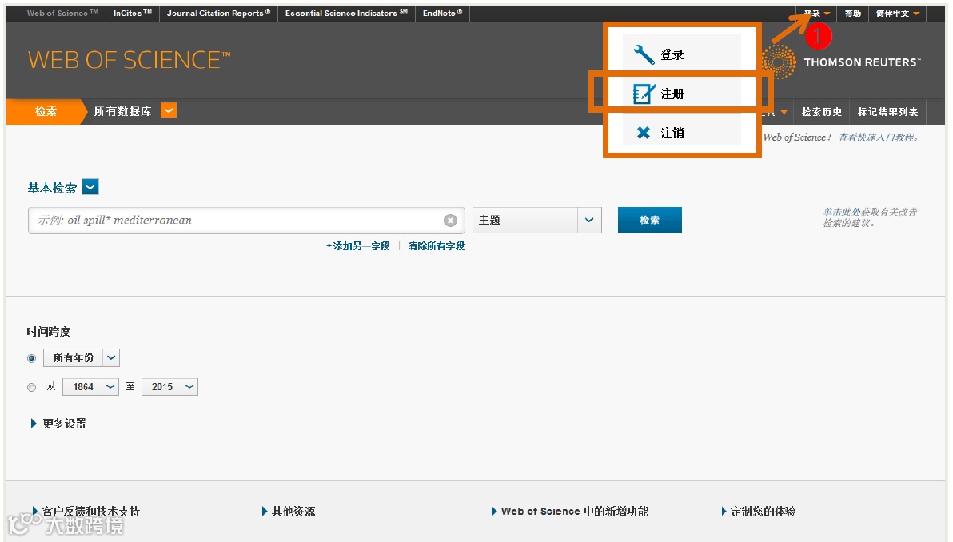The height and width of the screenshot is (542, 953).
Task: Open the 1864 start year dropdown
Action: (110, 386)
